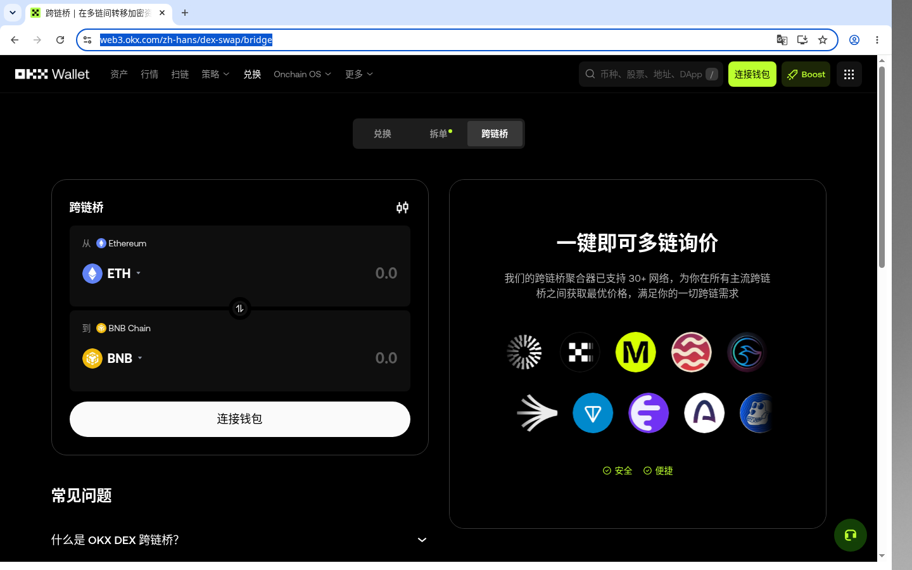Switch to the 兑换 swap tab
The height and width of the screenshot is (570, 912).
click(x=383, y=134)
